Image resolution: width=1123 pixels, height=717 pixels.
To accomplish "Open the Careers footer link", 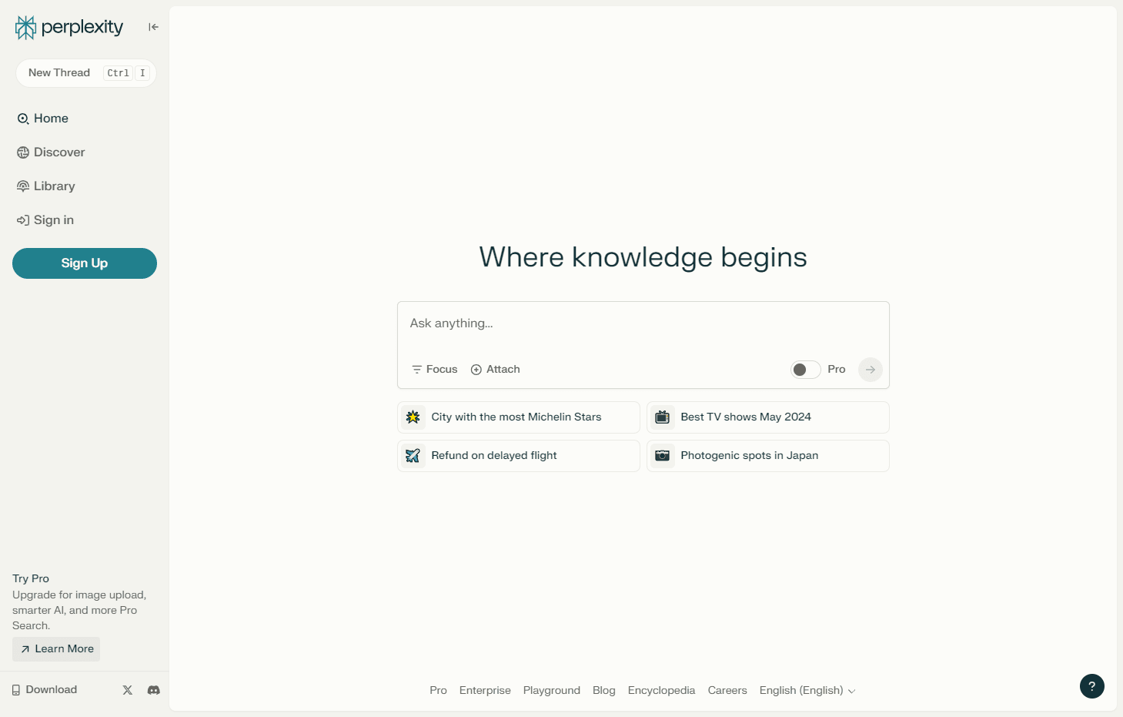I will pos(727,691).
